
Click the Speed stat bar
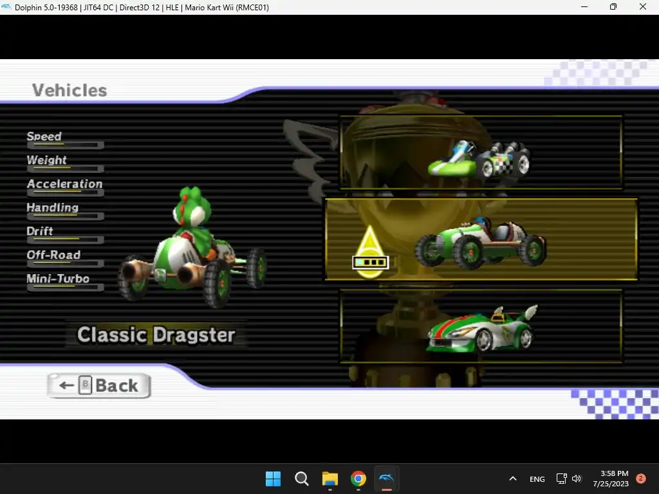coord(65,145)
